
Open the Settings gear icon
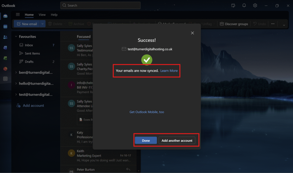pos(255,5)
